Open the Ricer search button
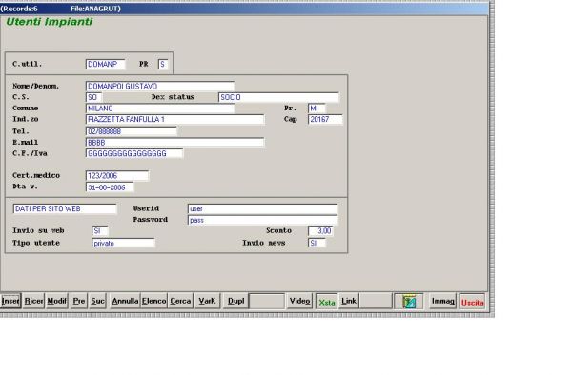 [x=33, y=301]
